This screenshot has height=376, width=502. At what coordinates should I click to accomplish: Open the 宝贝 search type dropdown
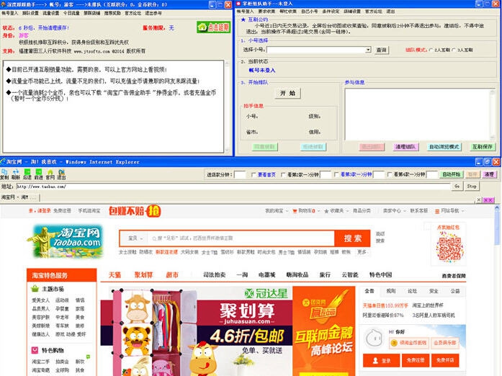pyautogui.click(x=135, y=238)
